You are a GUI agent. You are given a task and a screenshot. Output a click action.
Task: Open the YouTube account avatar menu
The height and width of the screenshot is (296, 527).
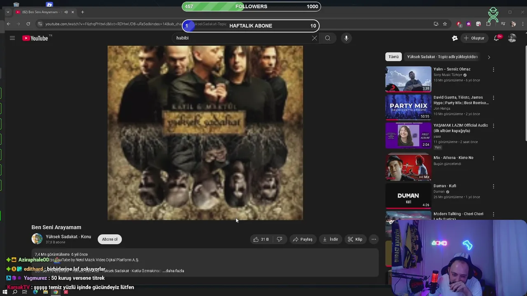(x=512, y=38)
